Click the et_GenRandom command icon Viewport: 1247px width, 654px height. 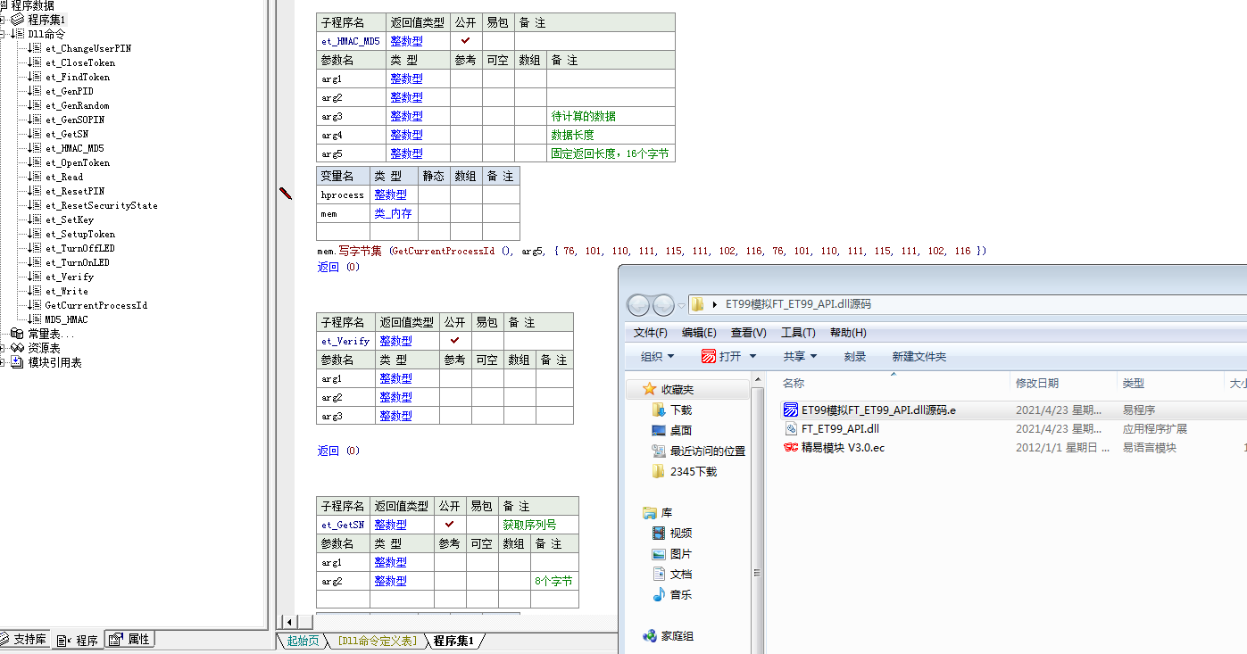35,105
